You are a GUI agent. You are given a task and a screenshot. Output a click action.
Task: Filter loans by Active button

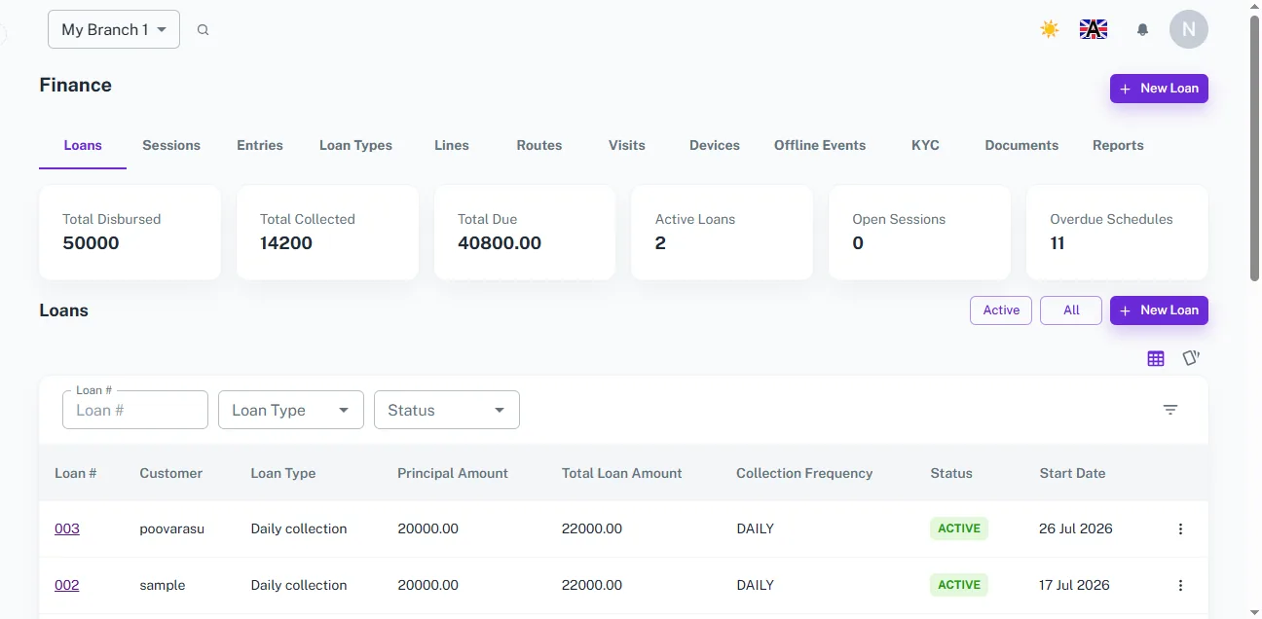(x=1001, y=310)
